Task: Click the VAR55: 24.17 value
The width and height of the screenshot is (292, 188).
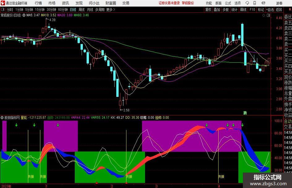Action: [100, 118]
